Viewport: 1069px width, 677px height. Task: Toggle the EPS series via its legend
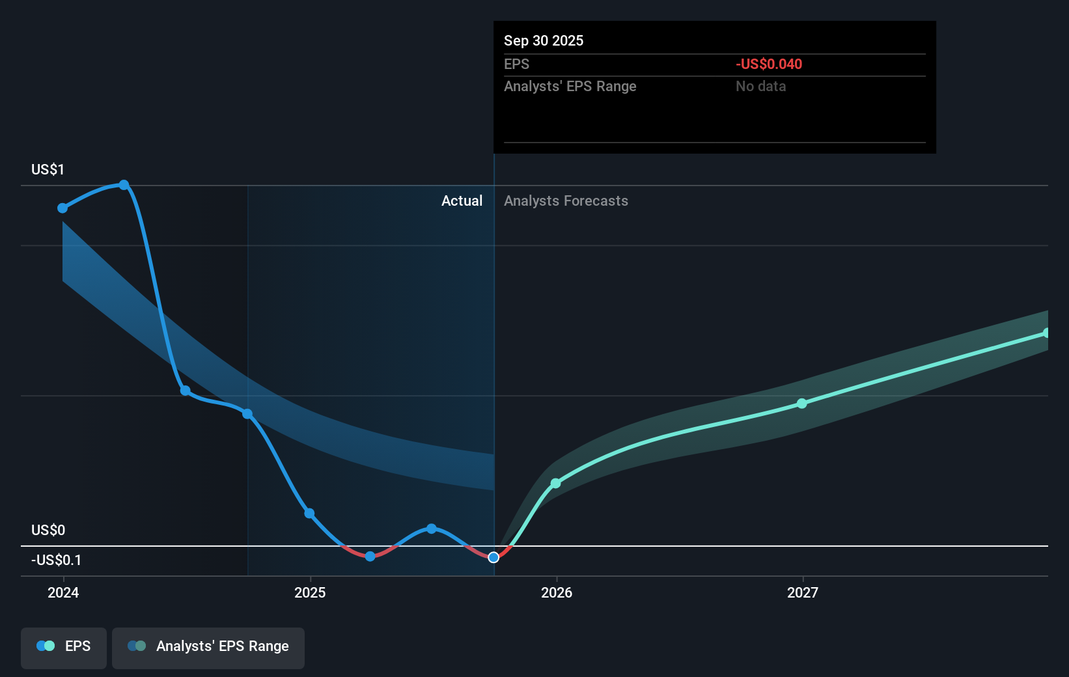click(63, 647)
